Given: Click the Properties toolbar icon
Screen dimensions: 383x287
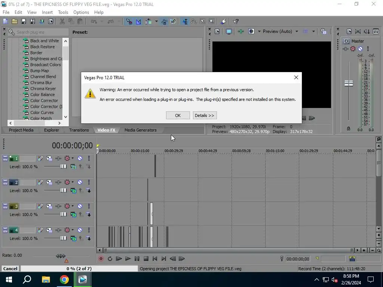Looking at the screenshot, I should [51, 21].
